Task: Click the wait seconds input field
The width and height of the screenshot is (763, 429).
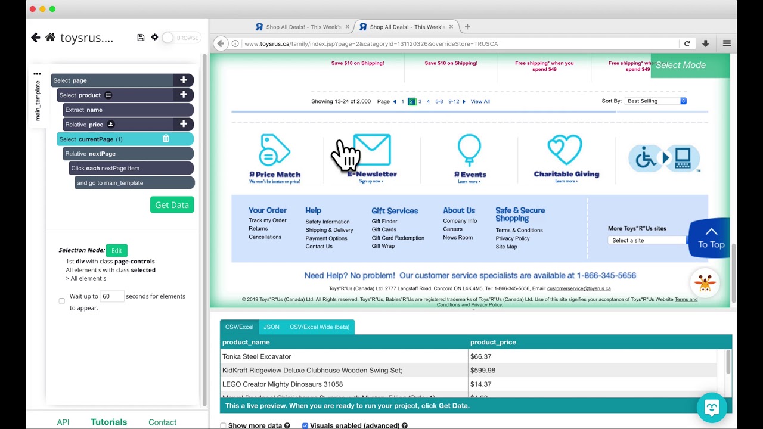Action: click(111, 296)
